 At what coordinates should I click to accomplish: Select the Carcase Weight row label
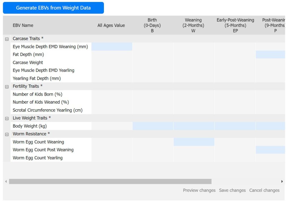(x=28, y=63)
